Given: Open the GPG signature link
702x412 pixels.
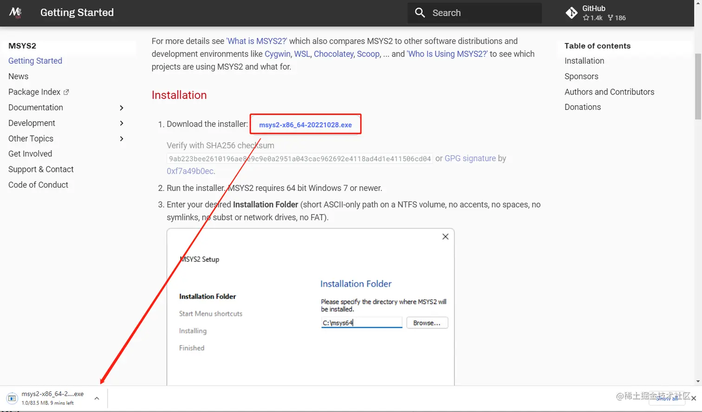Looking at the screenshot, I should pos(470,158).
